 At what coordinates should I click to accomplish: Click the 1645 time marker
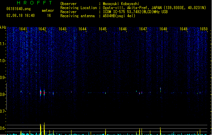point(102,29)
